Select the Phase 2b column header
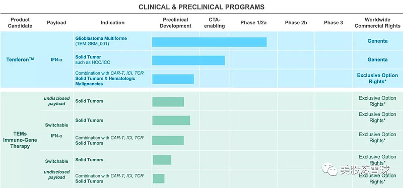The height and width of the screenshot is (188, 403). point(296,23)
